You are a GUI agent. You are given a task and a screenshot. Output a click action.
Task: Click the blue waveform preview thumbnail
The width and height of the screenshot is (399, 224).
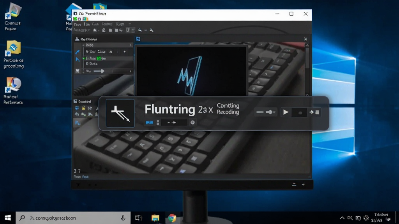click(191, 71)
